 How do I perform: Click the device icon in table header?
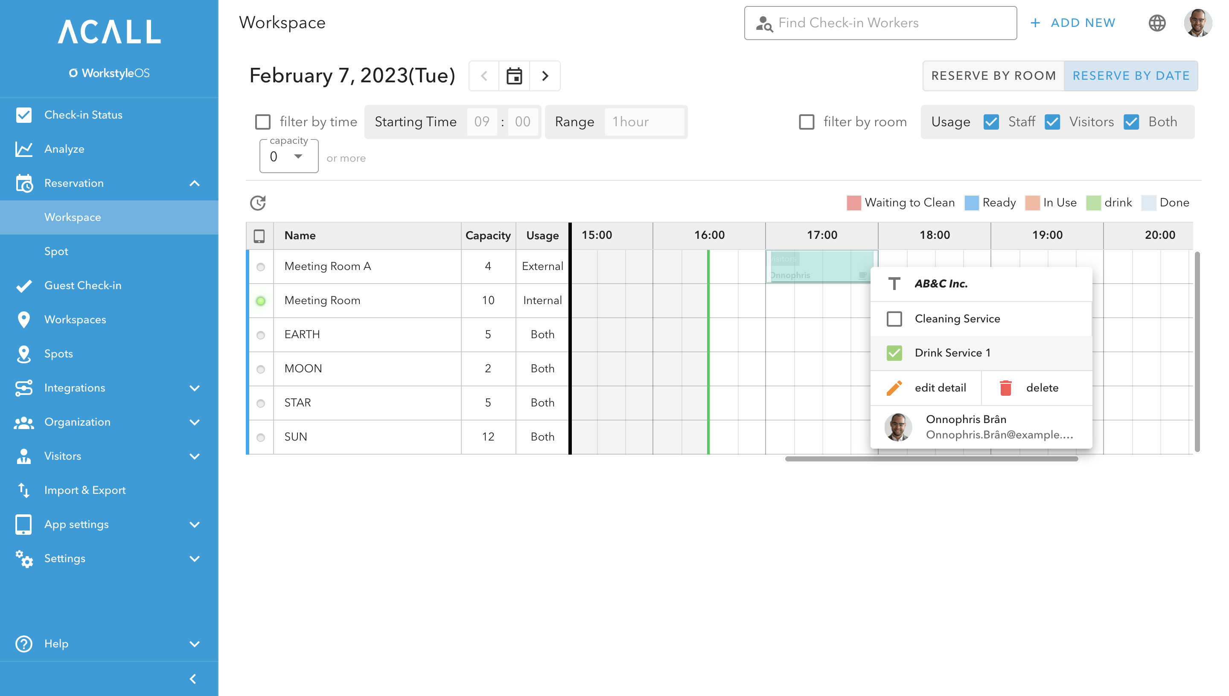pos(259,236)
